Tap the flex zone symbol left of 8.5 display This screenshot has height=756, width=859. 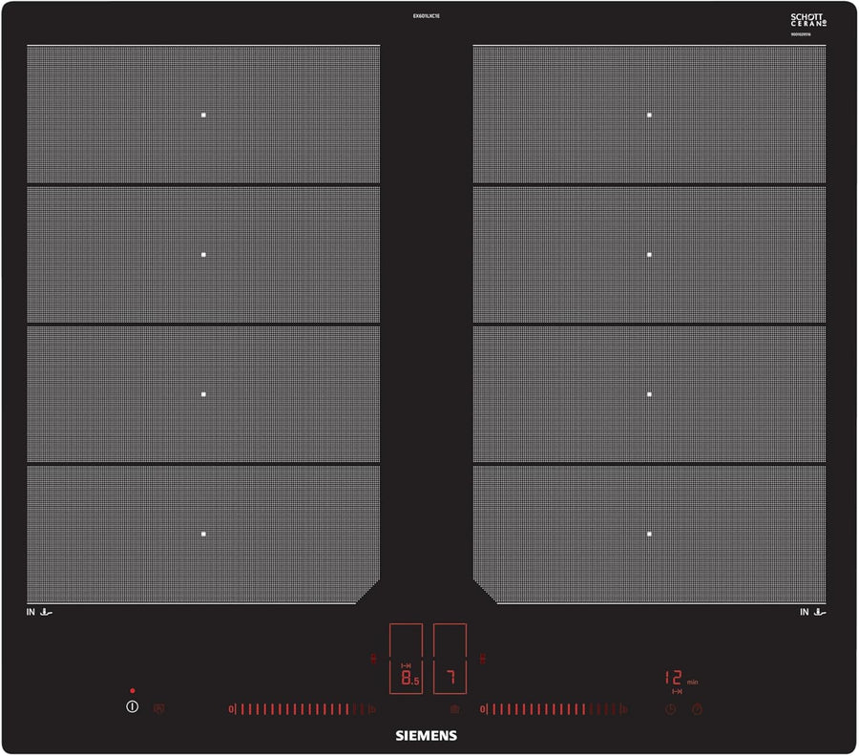coord(373,658)
